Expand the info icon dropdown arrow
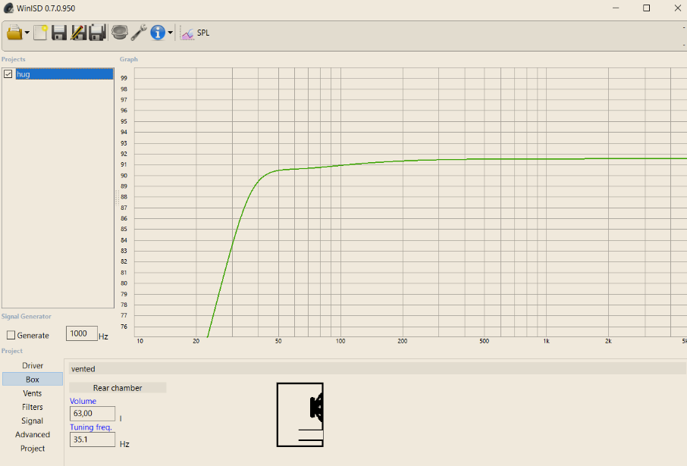This screenshot has height=466, width=687. (171, 33)
